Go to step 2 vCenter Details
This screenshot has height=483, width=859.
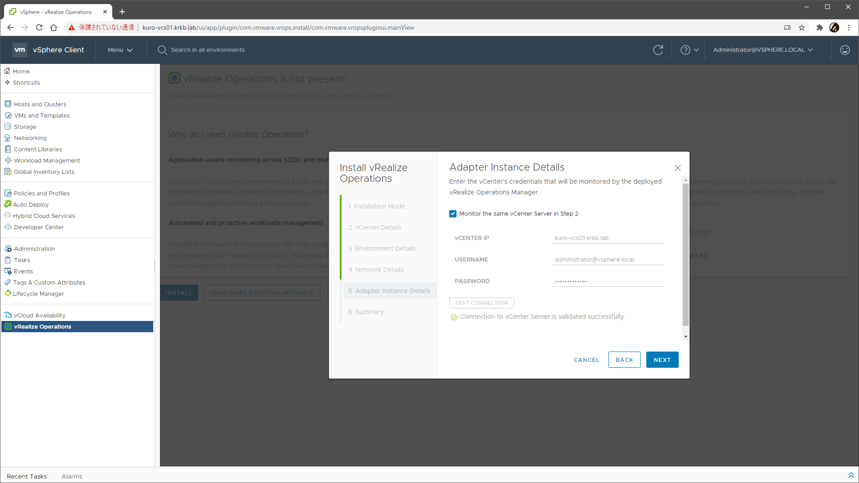378,227
